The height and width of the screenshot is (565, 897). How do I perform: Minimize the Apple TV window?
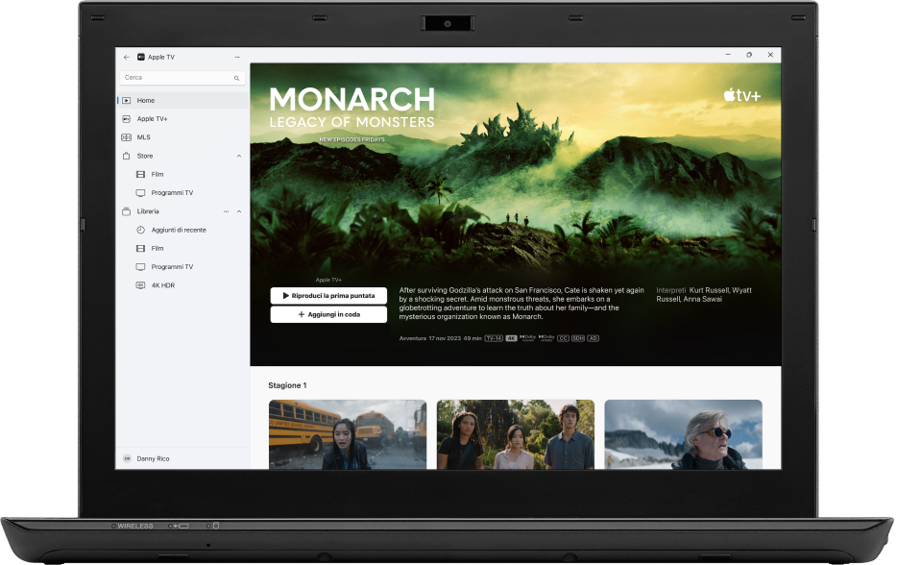728,55
